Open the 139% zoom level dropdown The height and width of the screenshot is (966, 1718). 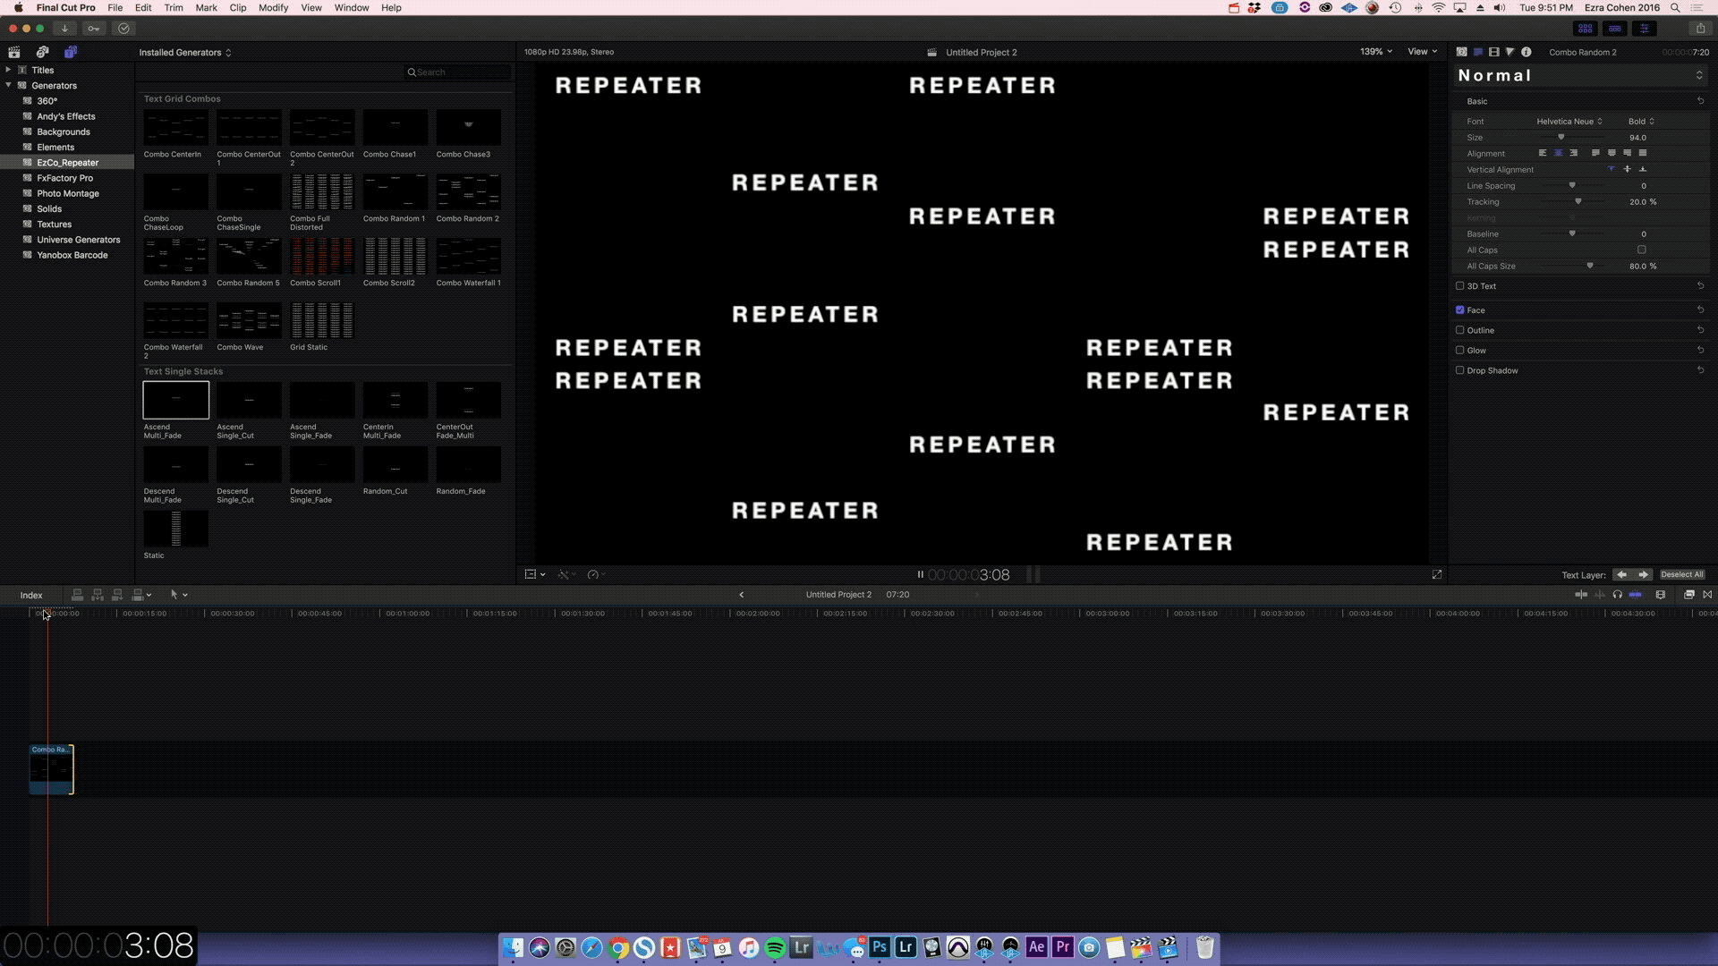point(1375,52)
